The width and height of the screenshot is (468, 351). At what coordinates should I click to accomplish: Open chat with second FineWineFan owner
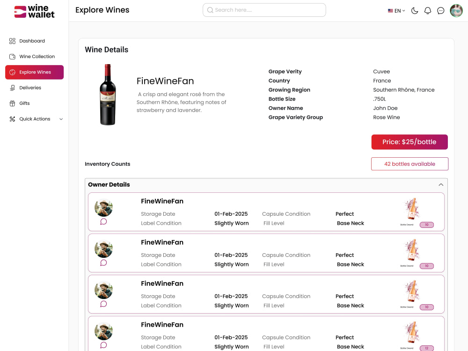(103, 263)
